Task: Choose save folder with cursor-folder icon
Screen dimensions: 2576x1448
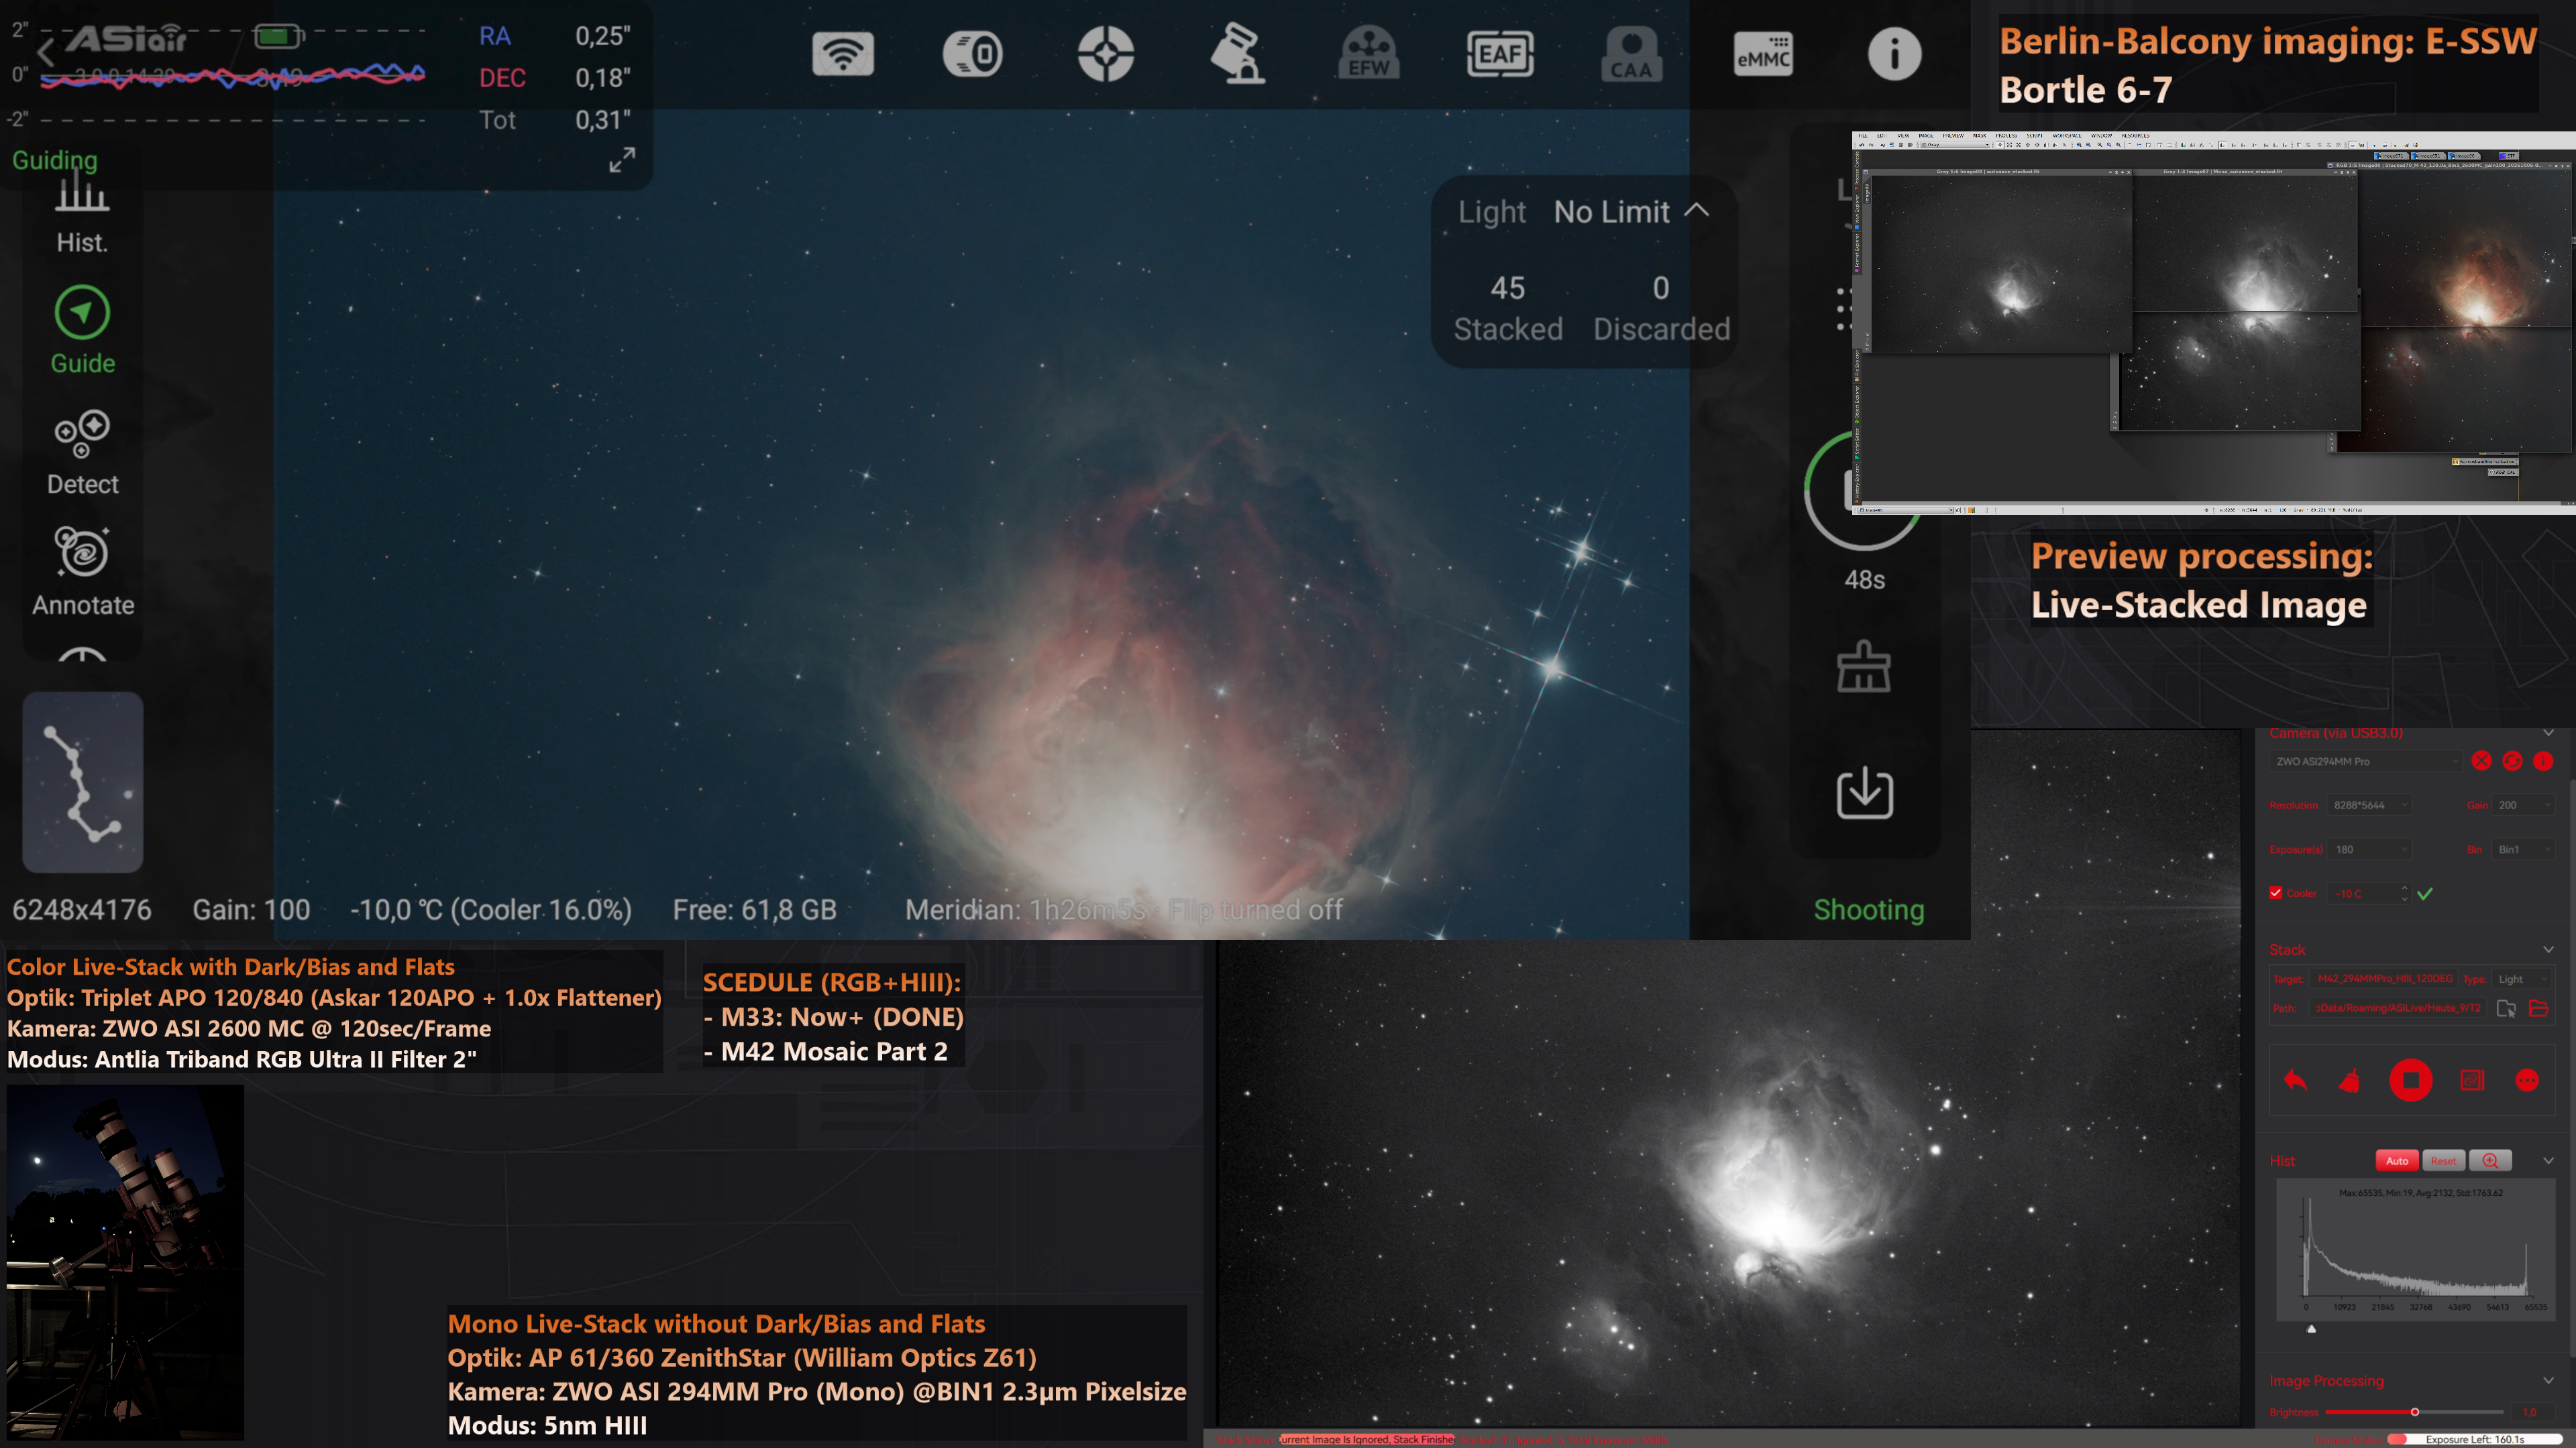Action: [2507, 1008]
